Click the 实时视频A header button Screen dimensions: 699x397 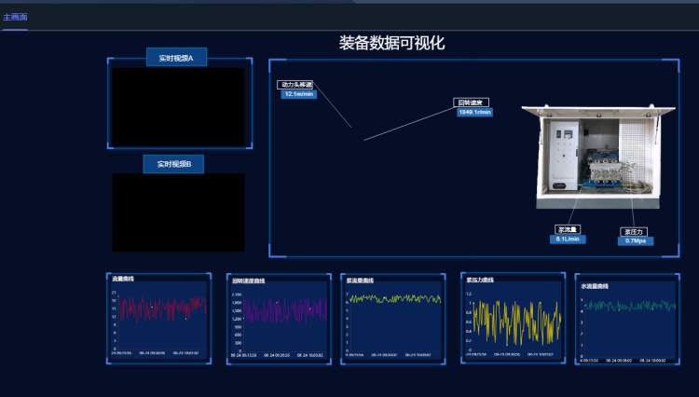point(176,58)
